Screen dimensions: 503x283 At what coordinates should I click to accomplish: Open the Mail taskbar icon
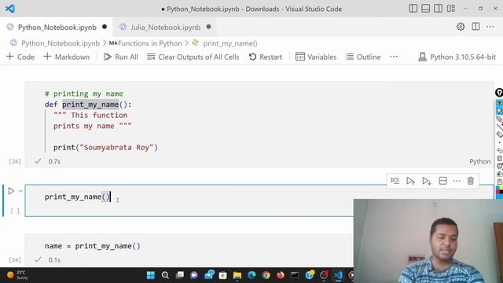click(x=209, y=275)
